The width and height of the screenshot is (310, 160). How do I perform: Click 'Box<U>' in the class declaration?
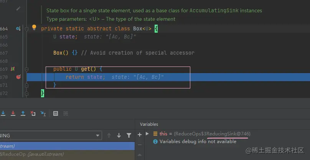(142, 29)
